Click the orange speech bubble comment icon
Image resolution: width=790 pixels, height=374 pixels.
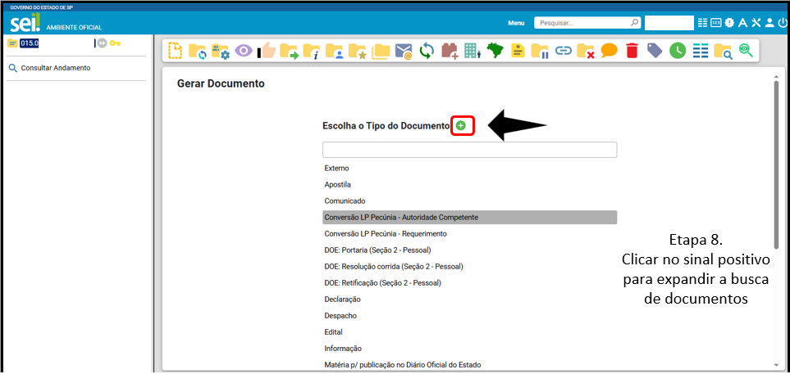608,51
